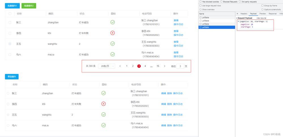Enable the Capture screenshots checkbox
Viewport: 283px width, 137px height.
point(262,9)
